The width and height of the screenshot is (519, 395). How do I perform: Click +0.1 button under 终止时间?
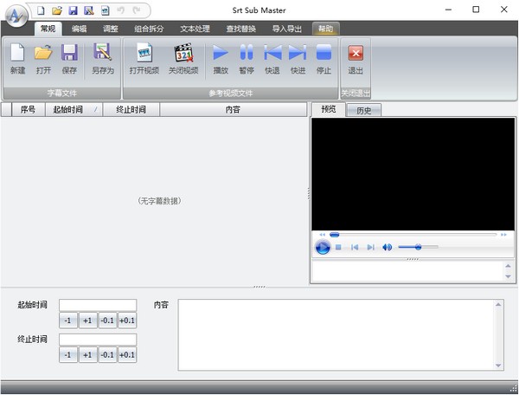127,355
